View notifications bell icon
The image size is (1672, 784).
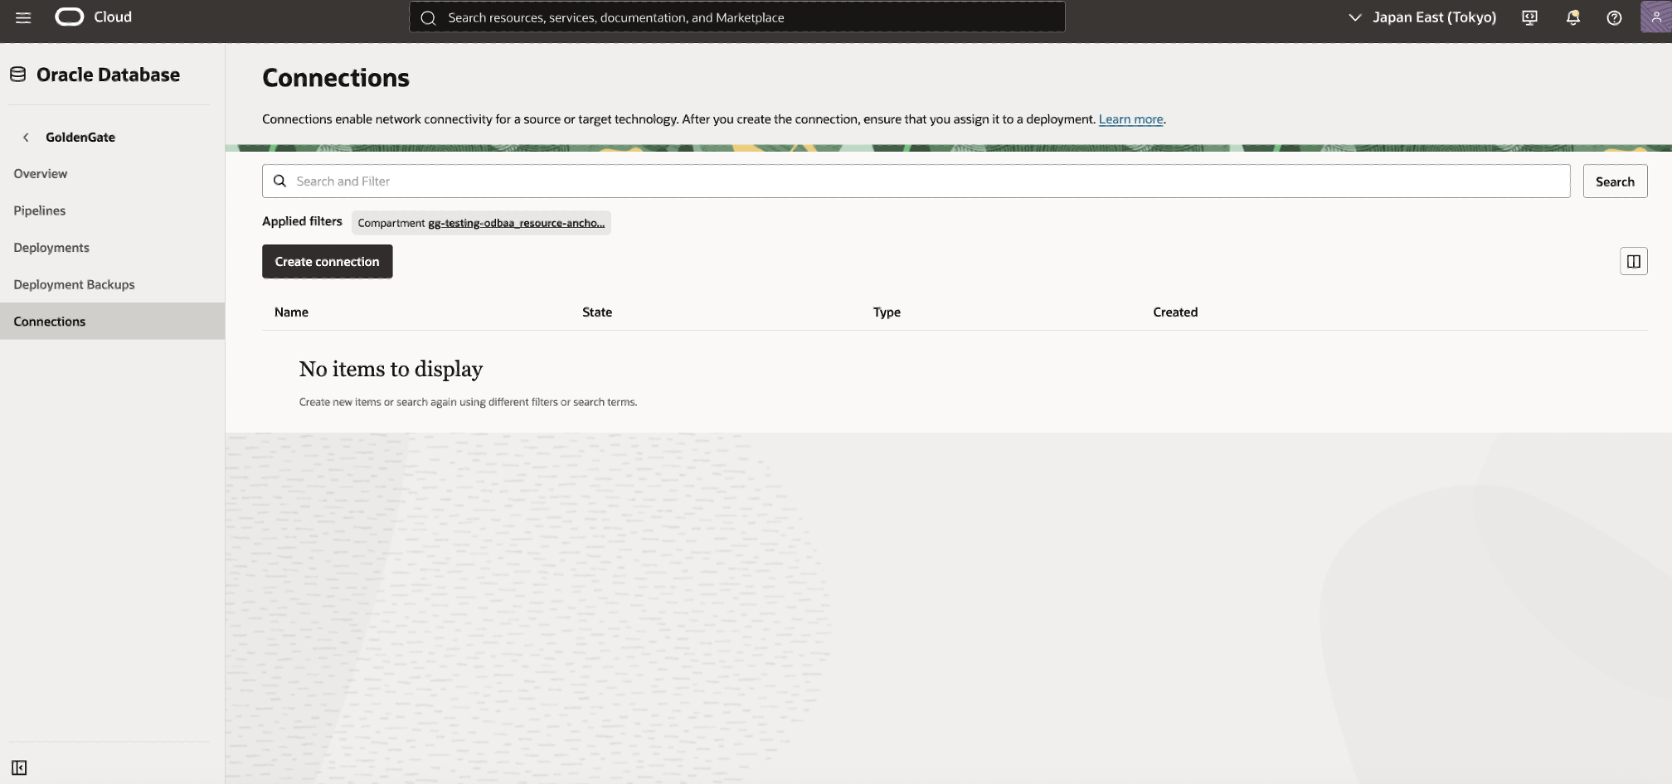(1572, 17)
